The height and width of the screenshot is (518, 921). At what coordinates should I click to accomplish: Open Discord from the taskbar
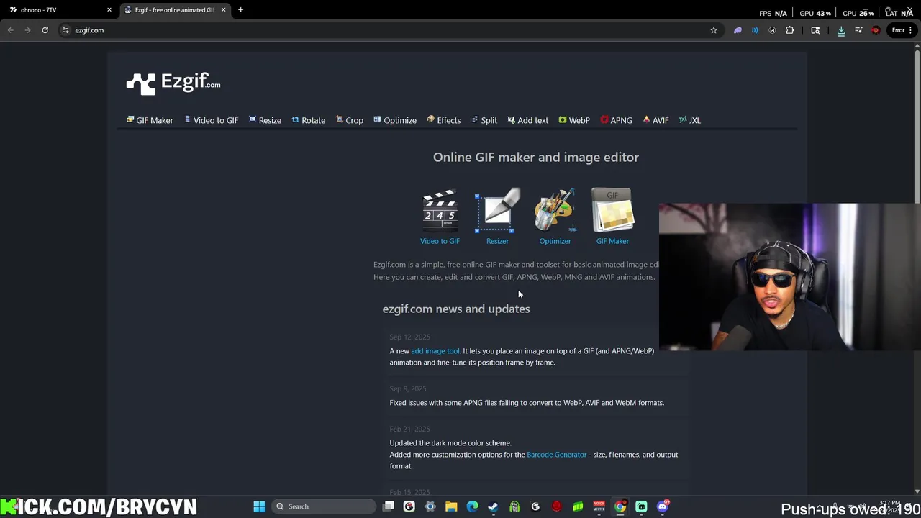point(663,506)
